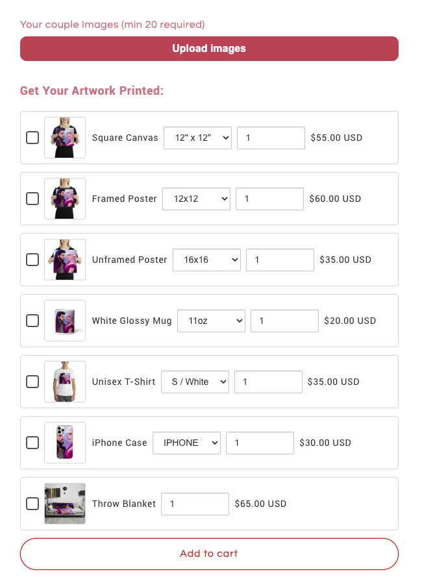446x577 pixels.
Task: Check the Square Canvas checkbox
Action: tap(32, 138)
